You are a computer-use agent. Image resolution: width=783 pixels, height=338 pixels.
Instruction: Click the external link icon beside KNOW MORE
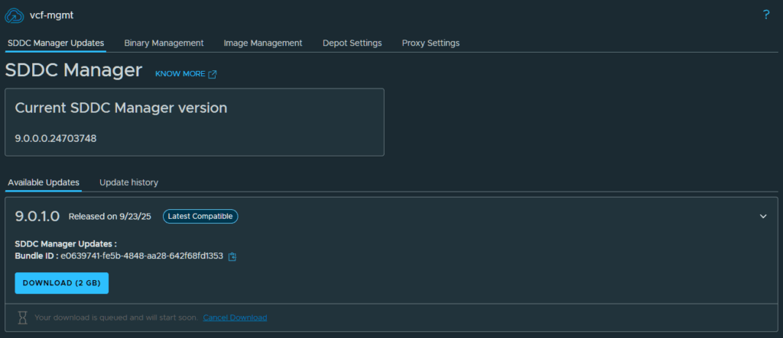213,74
